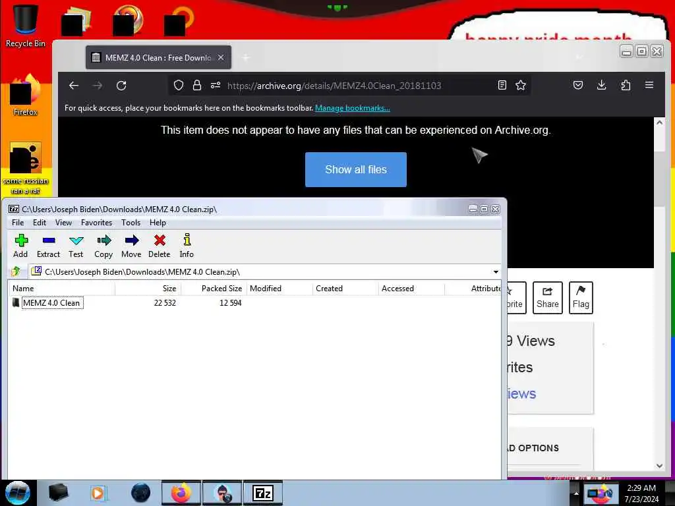The image size is (675, 506).
Task: Open a new Firefox tab
Action: pyautogui.click(x=246, y=57)
